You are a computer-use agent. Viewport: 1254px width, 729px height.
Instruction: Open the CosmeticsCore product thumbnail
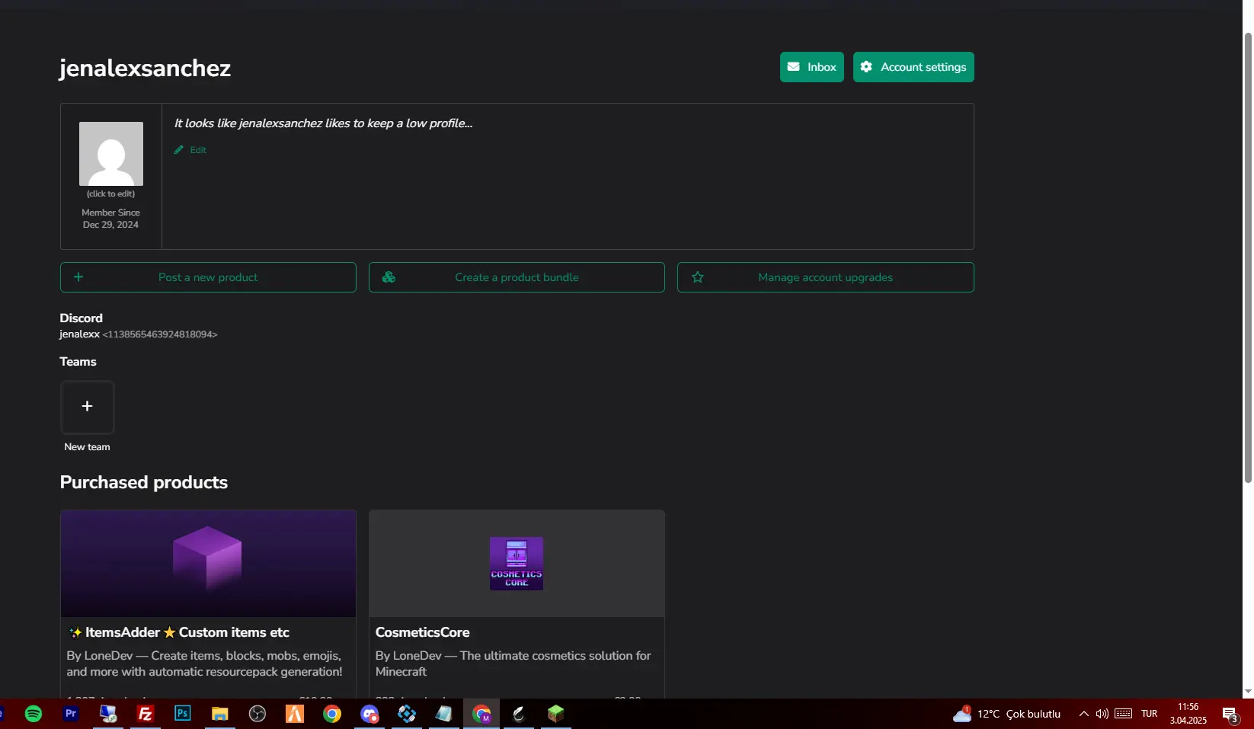[x=517, y=564]
